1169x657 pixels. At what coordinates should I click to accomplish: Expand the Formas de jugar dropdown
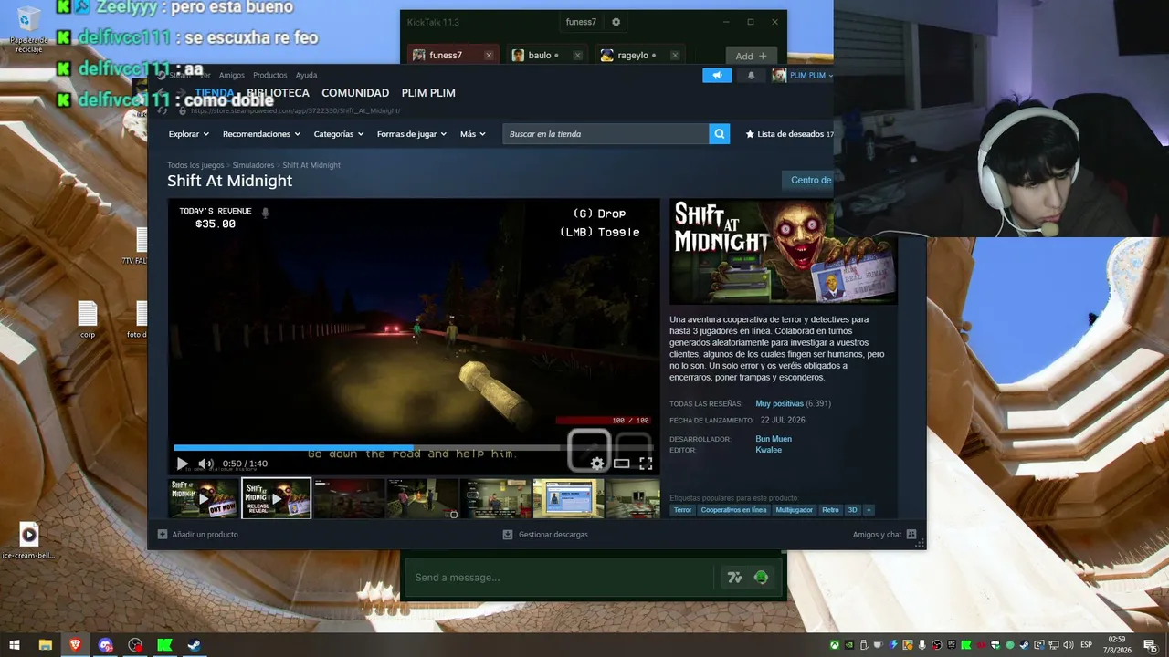pos(412,134)
